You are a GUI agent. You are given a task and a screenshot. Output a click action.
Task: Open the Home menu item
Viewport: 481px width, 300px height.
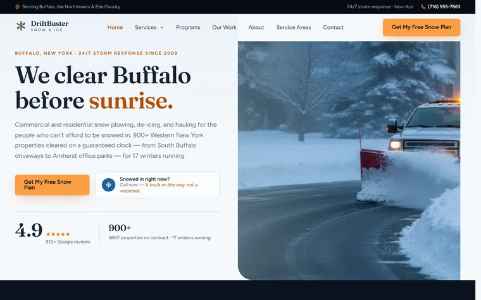click(115, 27)
